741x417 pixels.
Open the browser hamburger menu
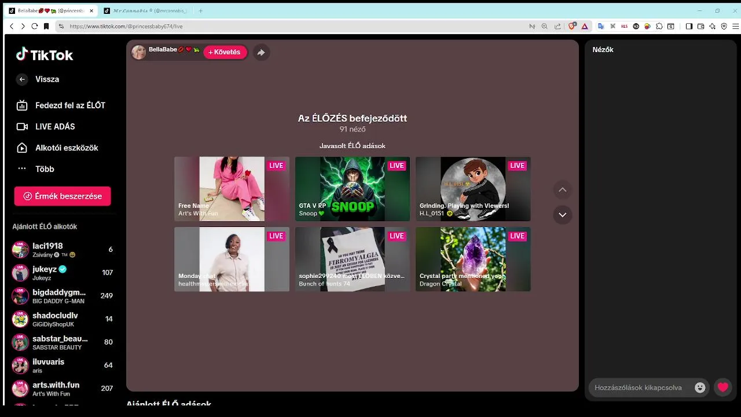click(x=736, y=26)
